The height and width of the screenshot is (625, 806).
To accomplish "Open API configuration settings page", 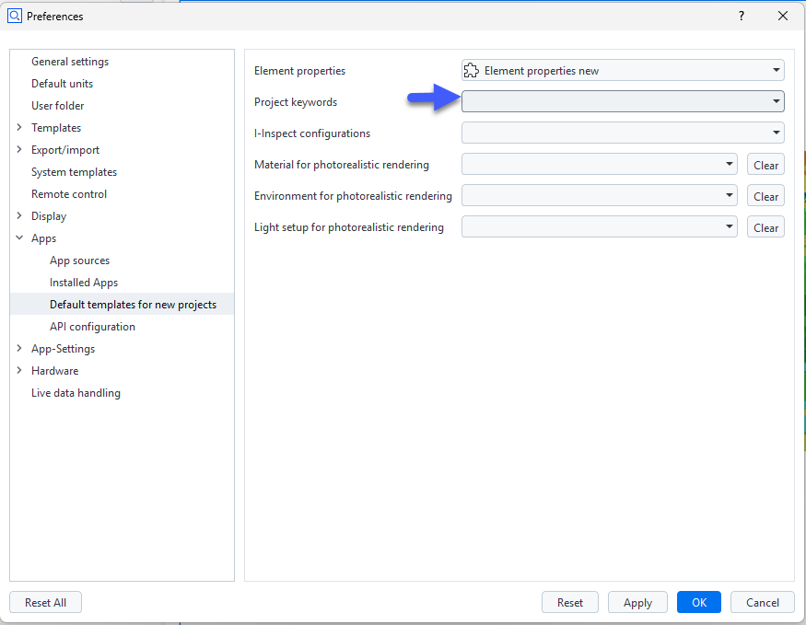I will (x=92, y=327).
